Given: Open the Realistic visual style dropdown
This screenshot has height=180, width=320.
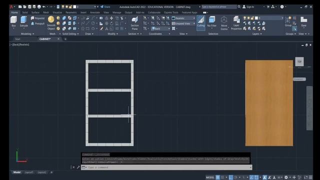Looking at the screenshot, I should [x=183, y=18].
